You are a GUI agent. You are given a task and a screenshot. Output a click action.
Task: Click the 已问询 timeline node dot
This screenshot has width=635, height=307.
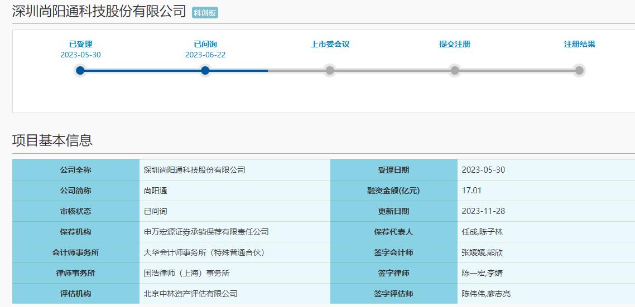[205, 71]
